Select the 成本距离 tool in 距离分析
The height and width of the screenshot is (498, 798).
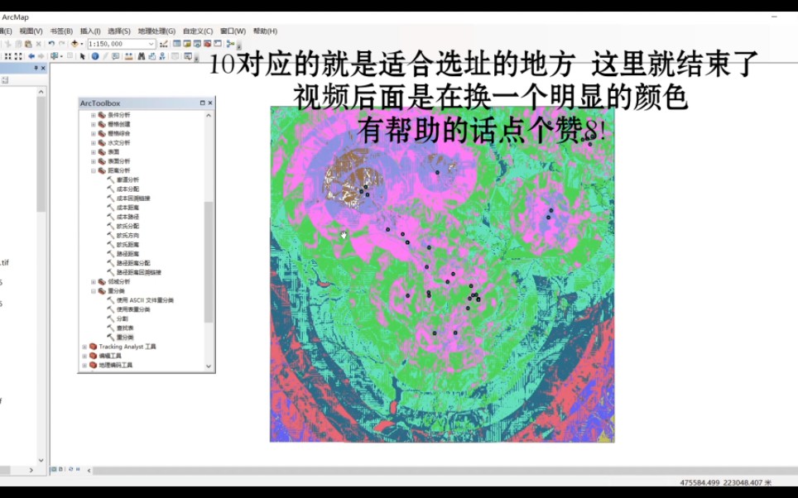tap(126, 208)
